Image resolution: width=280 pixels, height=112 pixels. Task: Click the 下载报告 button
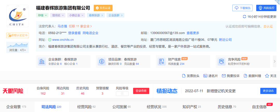(x=242, y=8)
